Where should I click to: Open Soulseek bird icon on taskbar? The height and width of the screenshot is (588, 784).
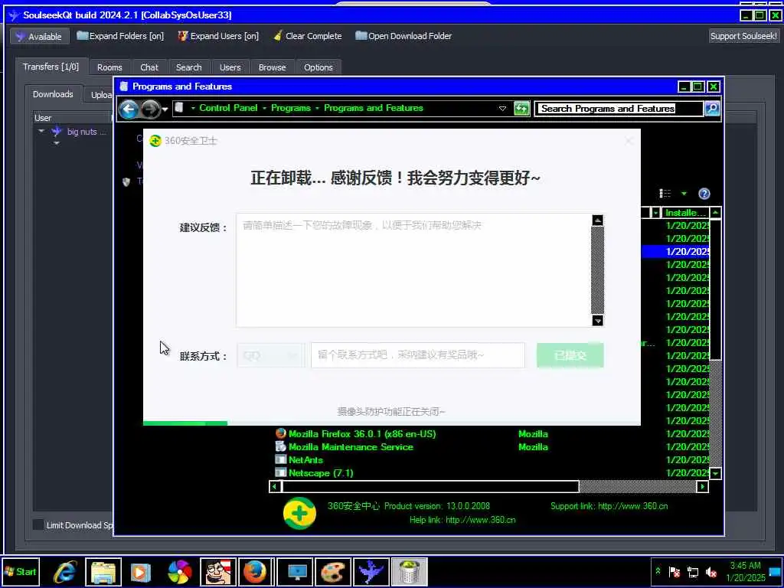371,572
